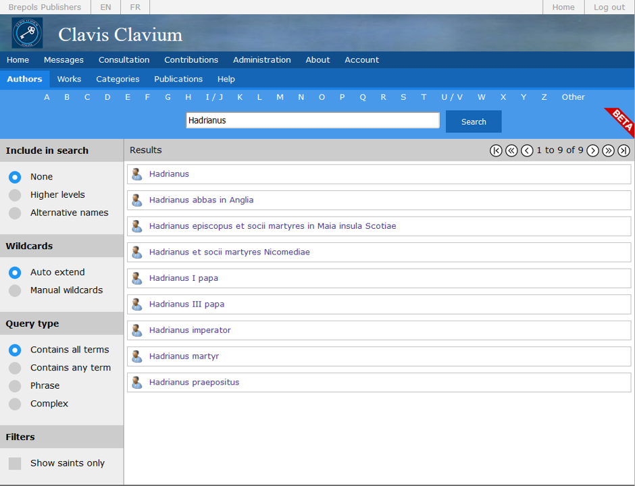Image resolution: width=635 pixels, height=486 pixels.
Task: Jump to last results page icon
Action: (x=624, y=151)
